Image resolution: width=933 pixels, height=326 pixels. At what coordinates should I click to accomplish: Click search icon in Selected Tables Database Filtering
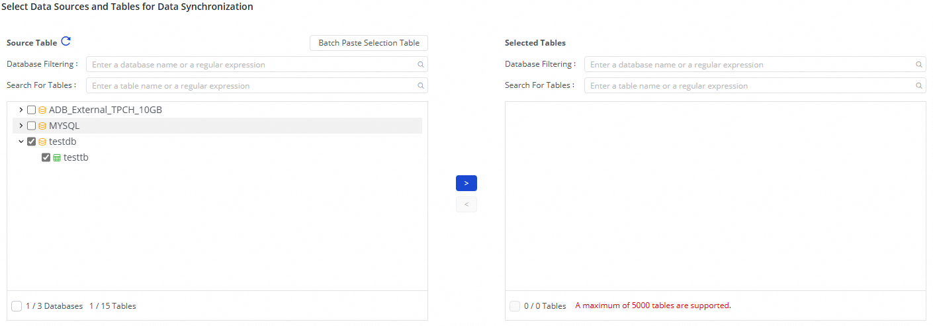[918, 65]
